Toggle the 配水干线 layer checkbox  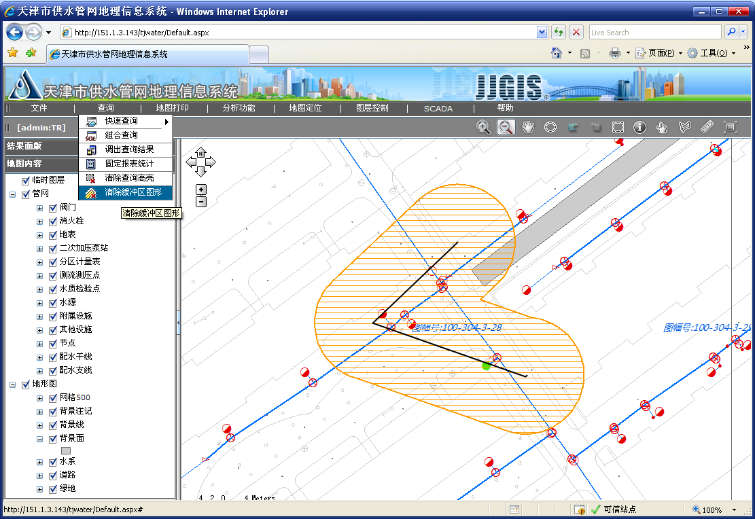click(52, 357)
